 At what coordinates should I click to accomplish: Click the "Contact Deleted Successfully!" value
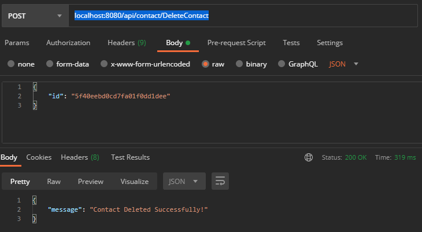149,209
